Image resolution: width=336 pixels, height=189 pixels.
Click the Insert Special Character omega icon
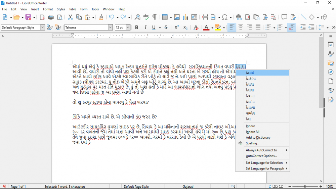[225, 17]
